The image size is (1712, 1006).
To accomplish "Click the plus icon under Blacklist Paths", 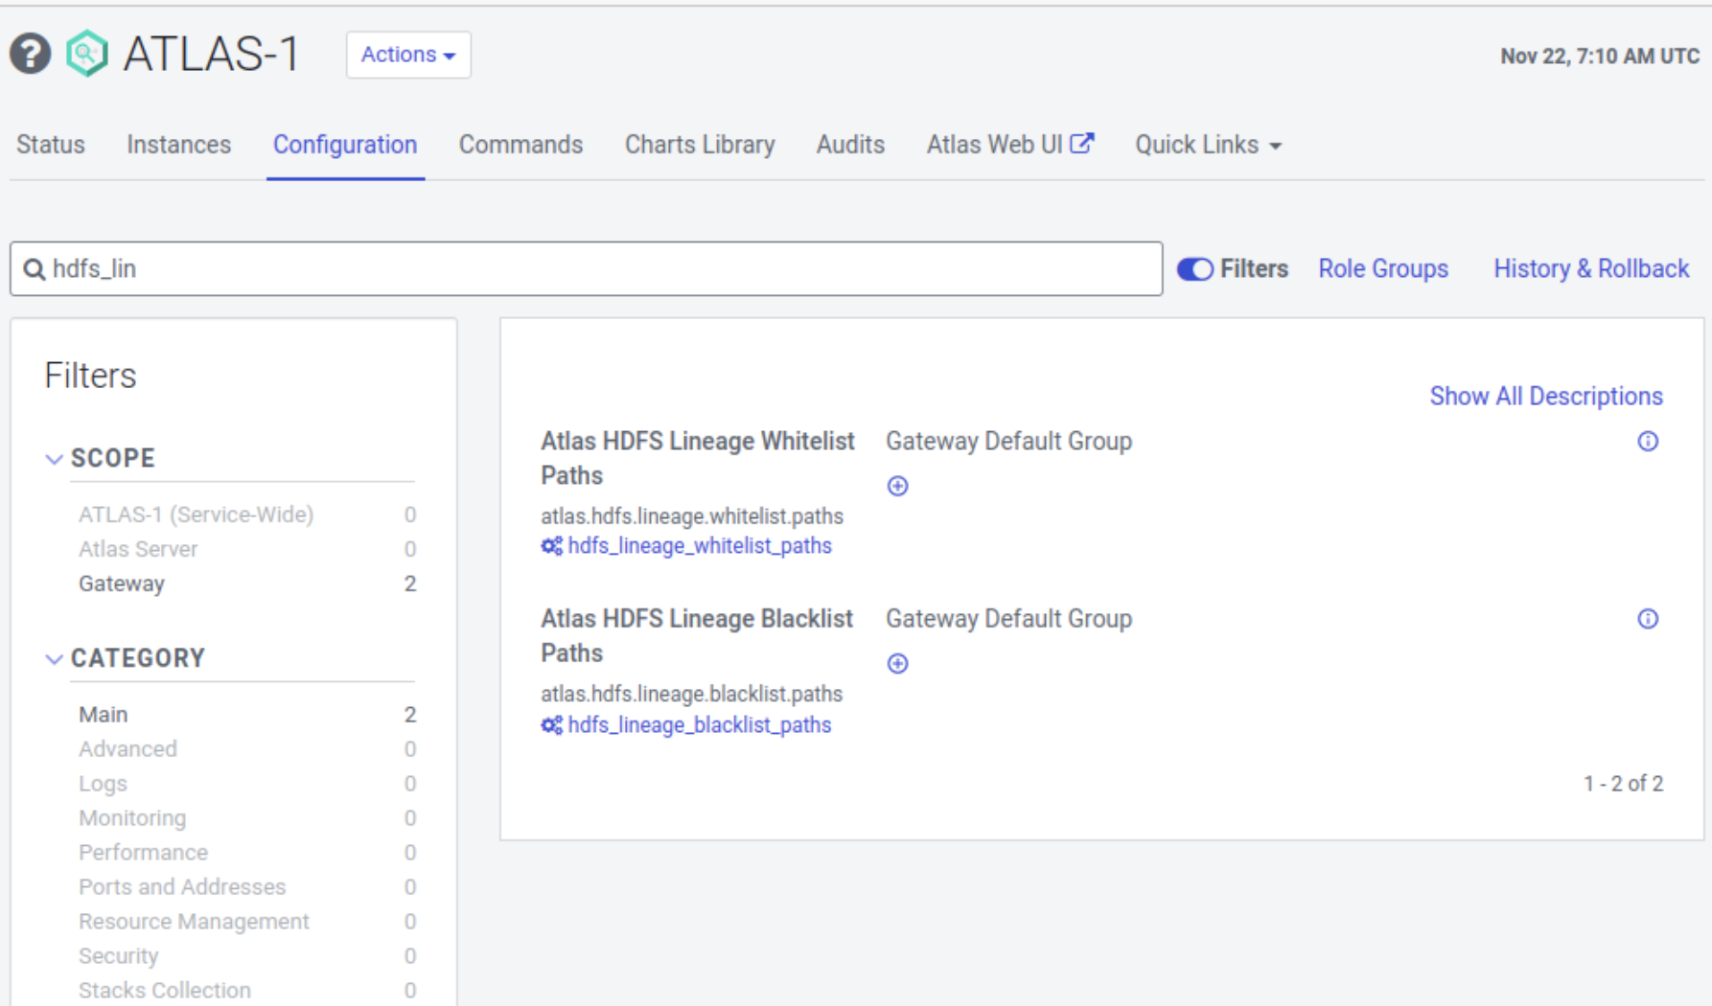I will [897, 664].
